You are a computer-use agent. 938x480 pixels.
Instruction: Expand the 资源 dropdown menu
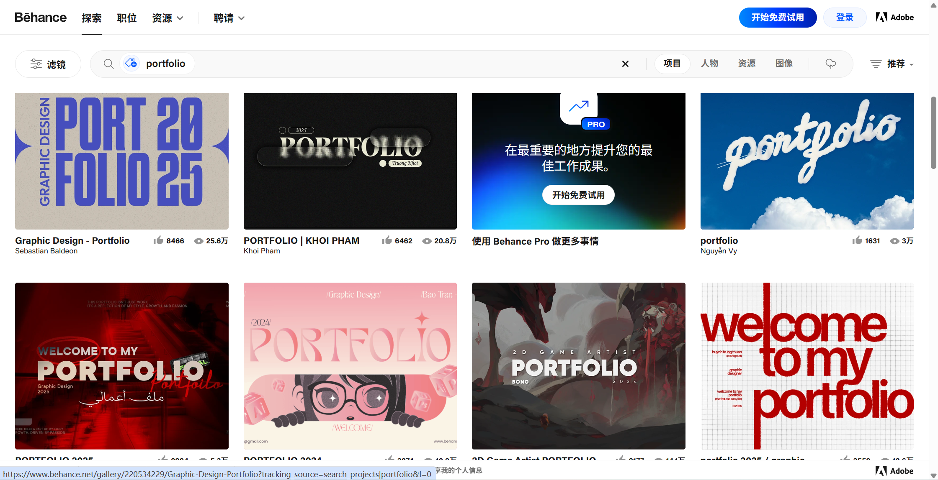(167, 18)
